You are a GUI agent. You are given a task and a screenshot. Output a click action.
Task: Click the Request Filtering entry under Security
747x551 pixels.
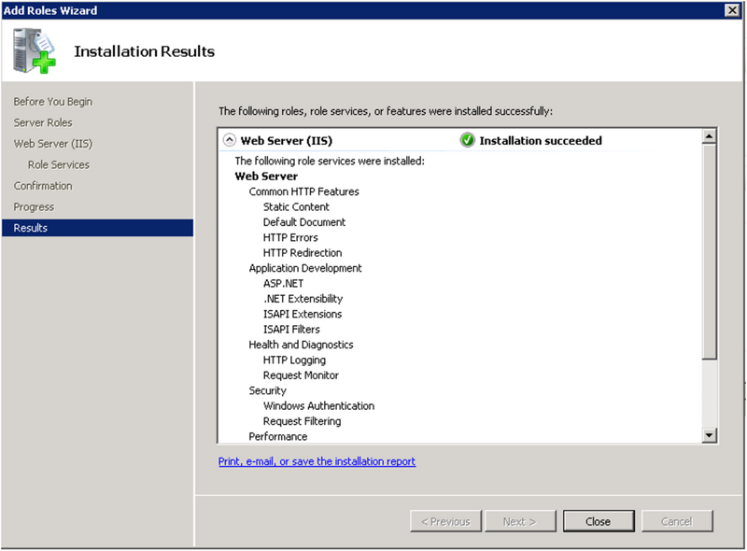tap(302, 421)
